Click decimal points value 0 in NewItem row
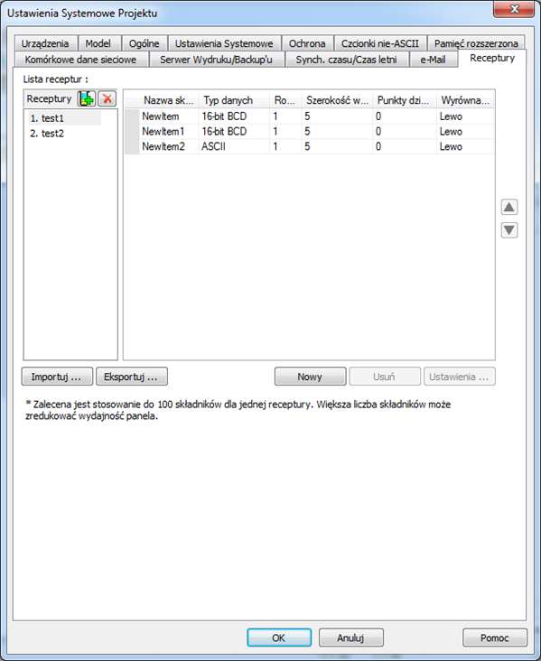541x661 pixels. [x=404, y=116]
